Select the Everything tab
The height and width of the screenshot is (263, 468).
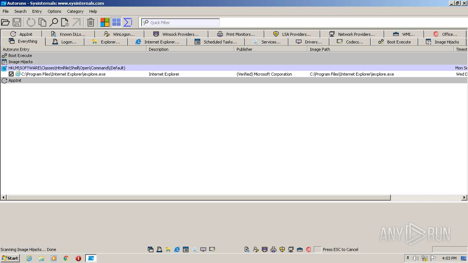tap(23, 41)
